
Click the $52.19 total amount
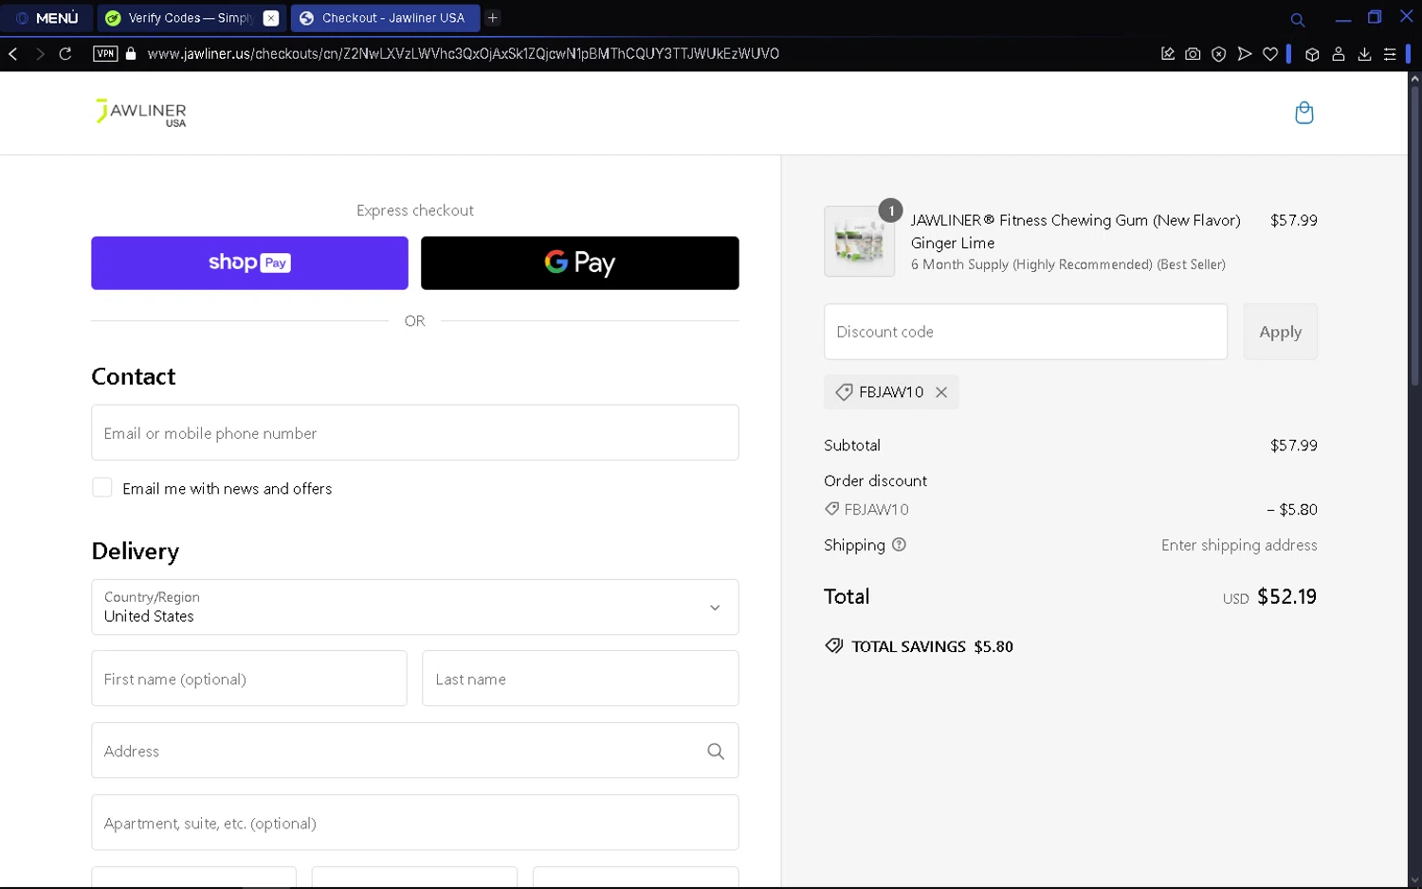pyautogui.click(x=1286, y=596)
